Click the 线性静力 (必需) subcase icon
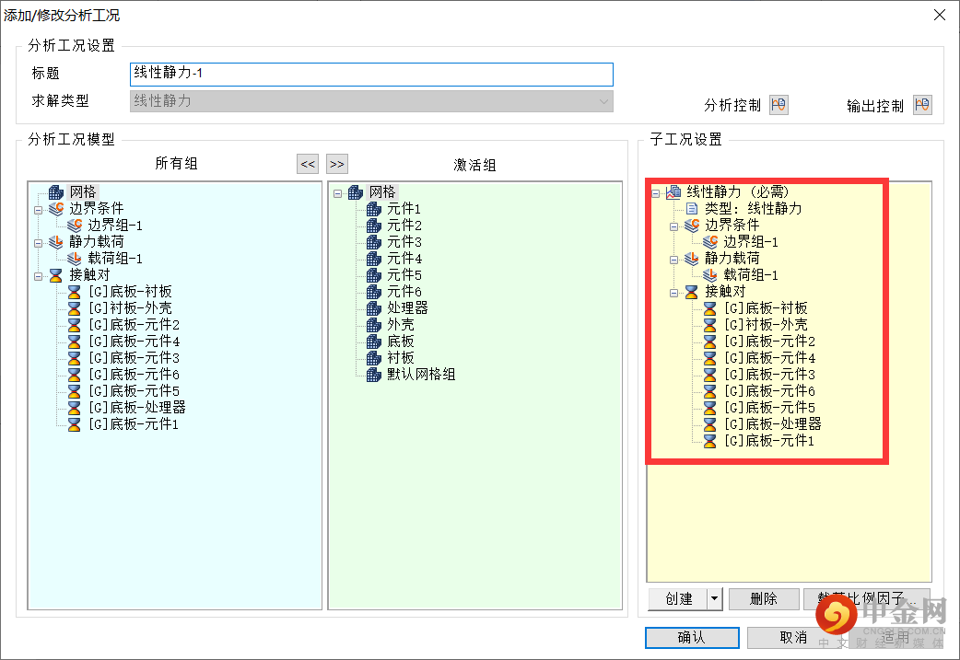This screenshot has height=660, width=960. 673,192
